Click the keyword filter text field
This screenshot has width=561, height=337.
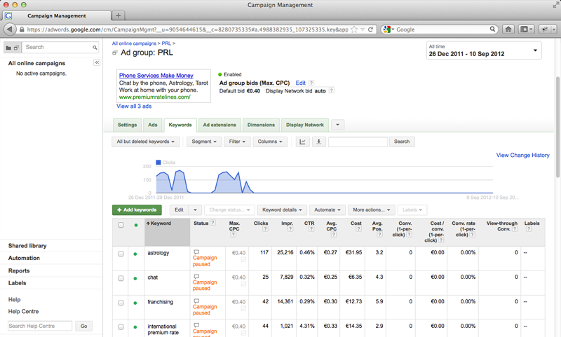point(358,142)
